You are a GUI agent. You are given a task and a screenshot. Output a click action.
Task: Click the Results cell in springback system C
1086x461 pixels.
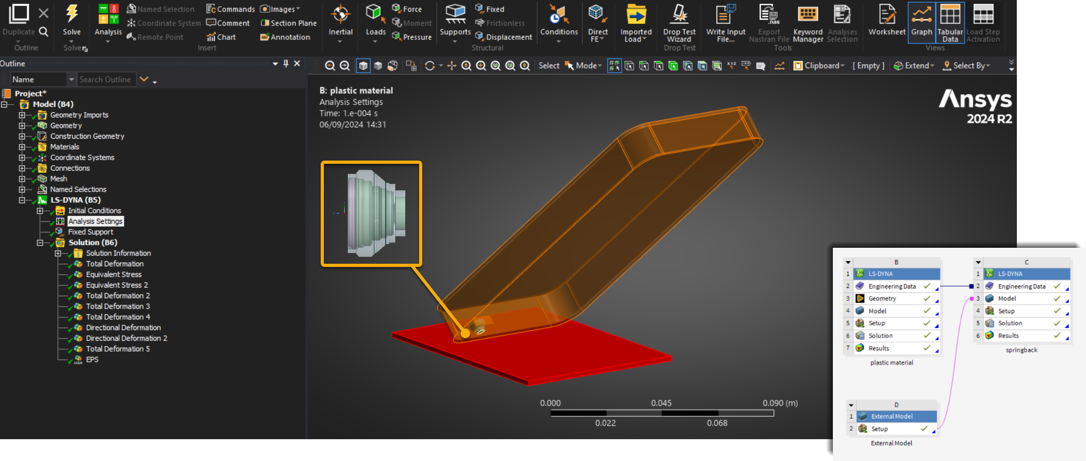click(x=1026, y=336)
